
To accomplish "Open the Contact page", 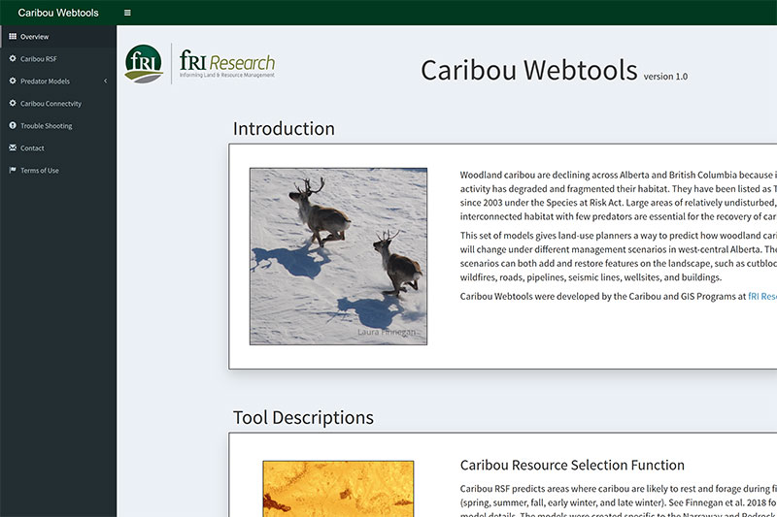I will point(58,148).
